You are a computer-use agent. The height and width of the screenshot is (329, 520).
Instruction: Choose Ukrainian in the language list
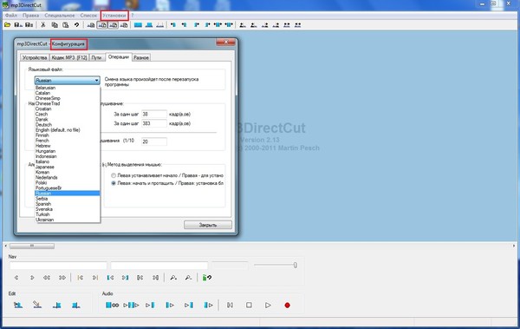click(x=68, y=220)
